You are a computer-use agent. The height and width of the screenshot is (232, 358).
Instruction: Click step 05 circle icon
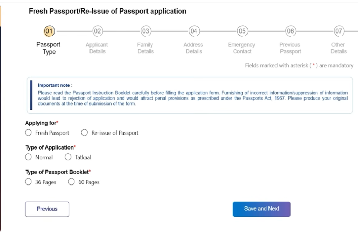pyautogui.click(x=242, y=31)
